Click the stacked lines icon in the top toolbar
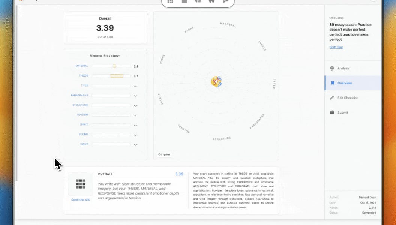This screenshot has width=396, height=225. click(x=184, y=1)
